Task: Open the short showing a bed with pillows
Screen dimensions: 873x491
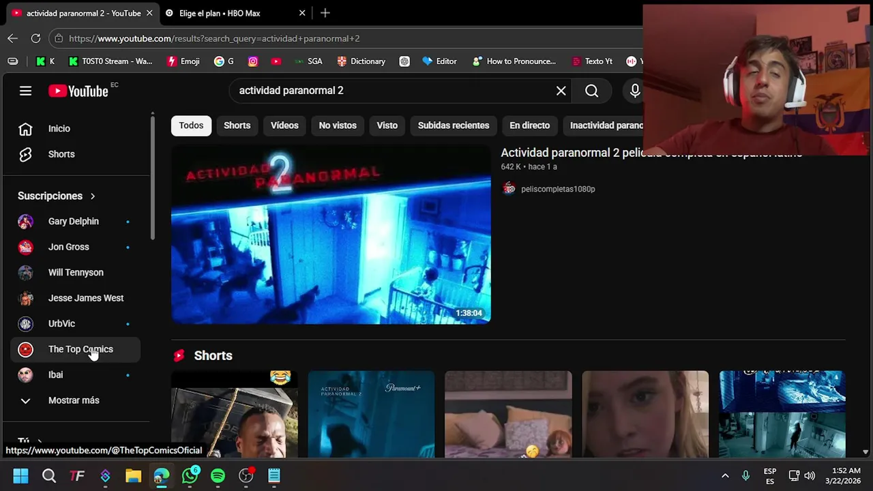Action: coord(508,415)
